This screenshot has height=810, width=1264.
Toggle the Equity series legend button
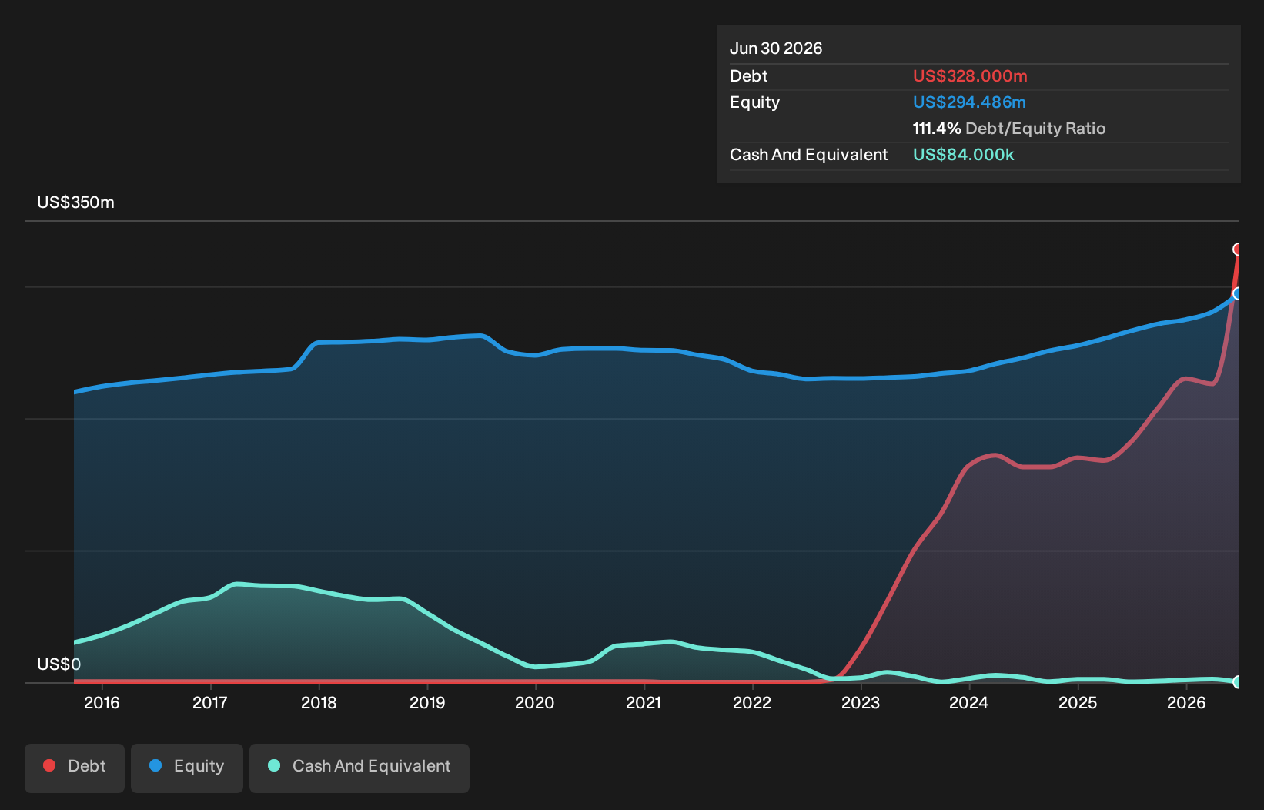coord(187,768)
